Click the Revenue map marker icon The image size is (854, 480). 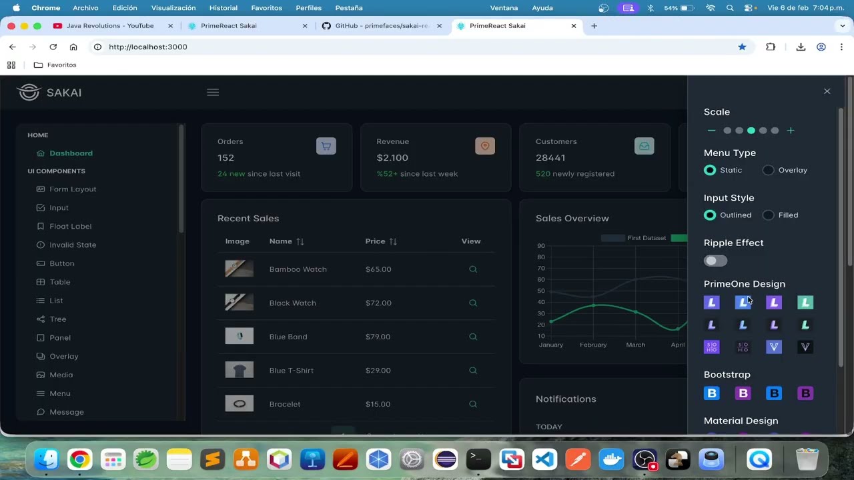tap(485, 146)
